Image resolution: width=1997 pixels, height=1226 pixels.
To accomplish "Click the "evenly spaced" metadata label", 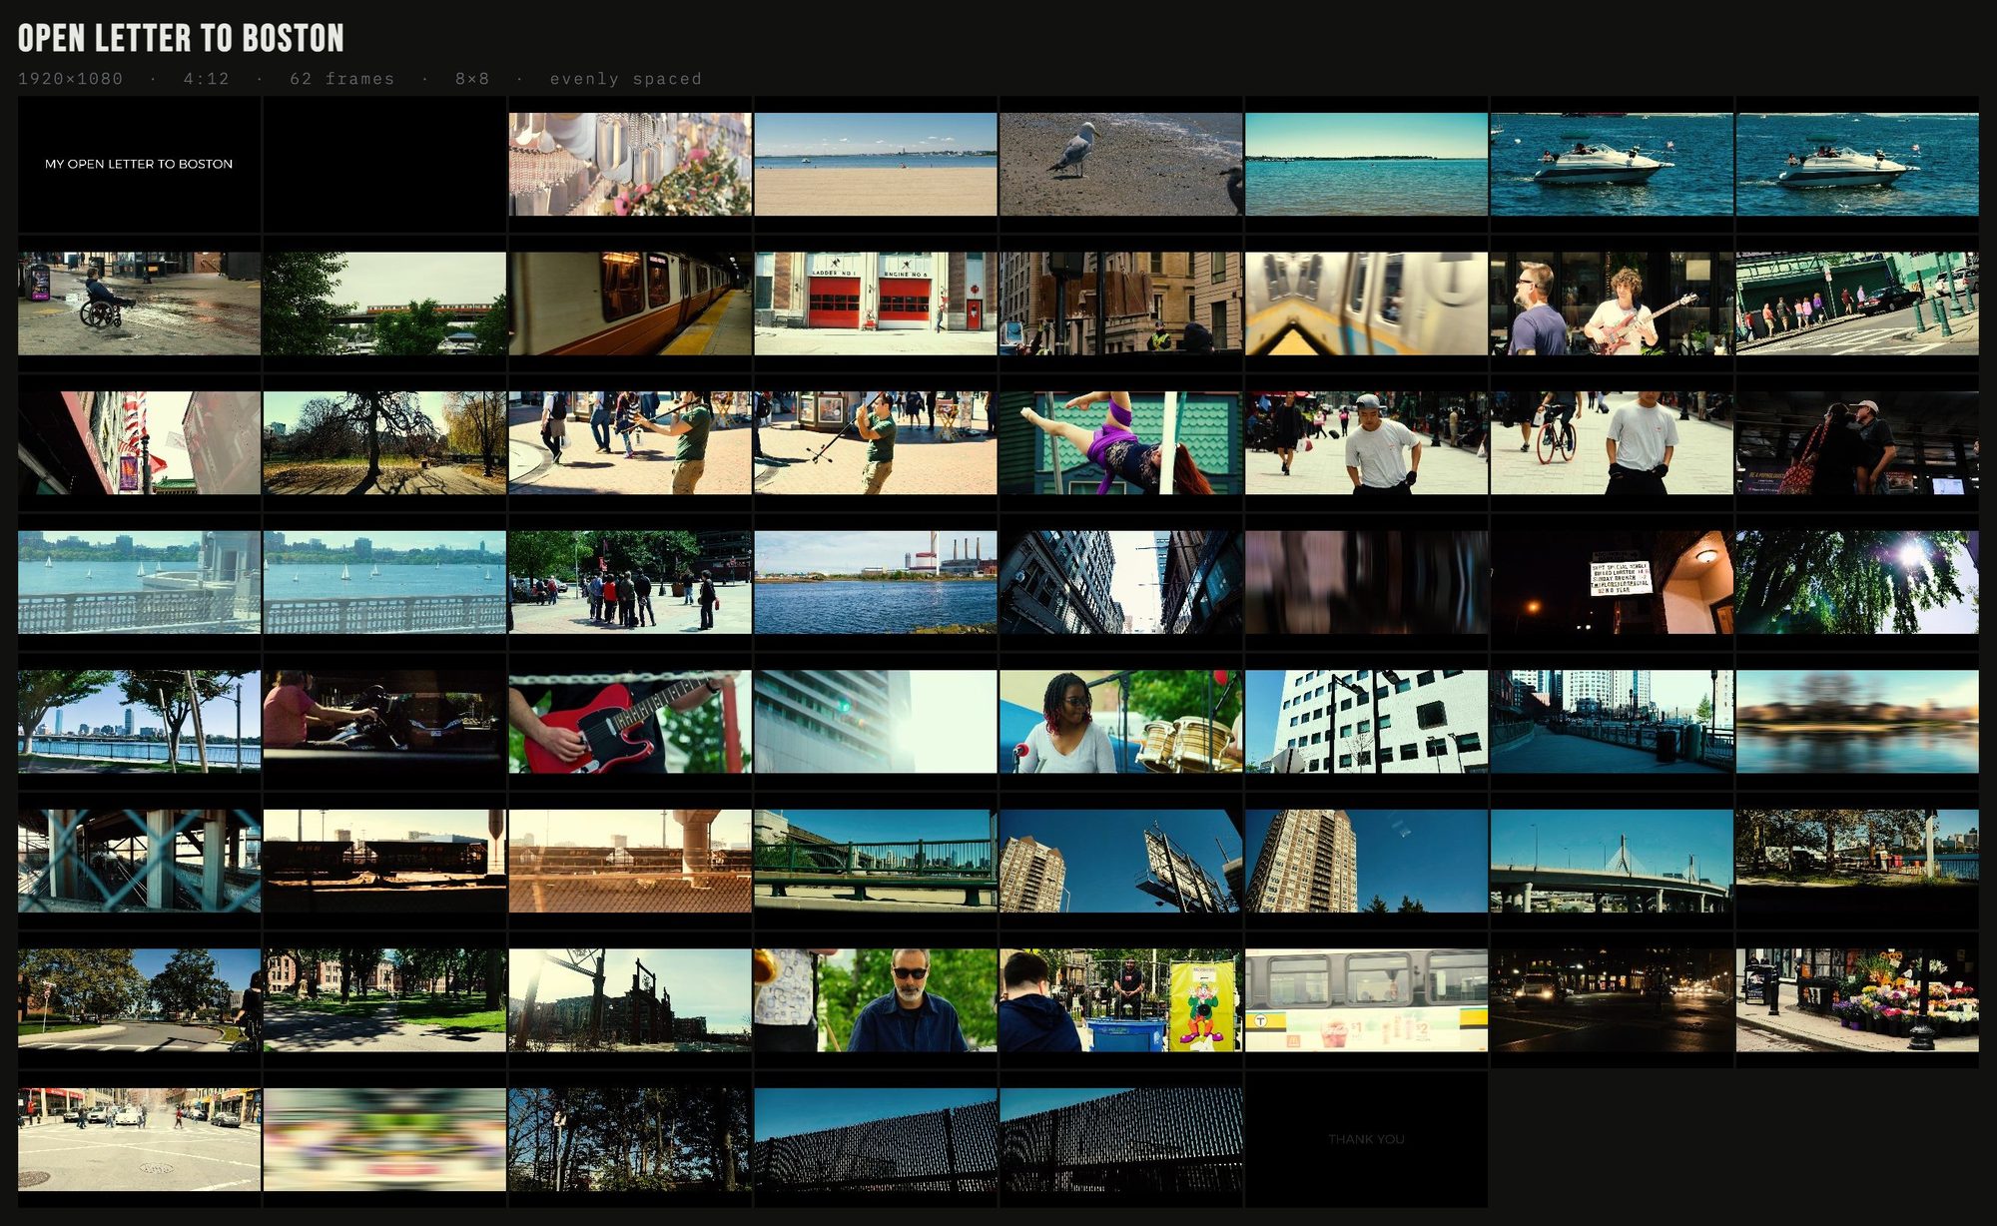I will click(624, 79).
